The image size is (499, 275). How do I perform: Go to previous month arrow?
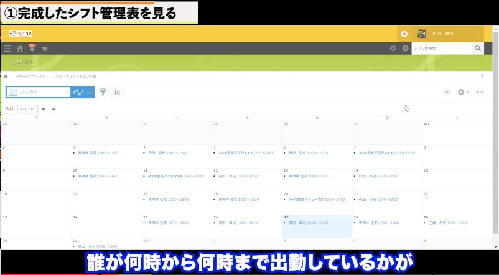point(44,109)
